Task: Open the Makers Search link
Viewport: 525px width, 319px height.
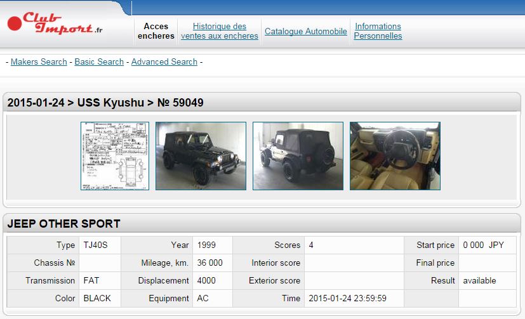Action: click(x=39, y=62)
